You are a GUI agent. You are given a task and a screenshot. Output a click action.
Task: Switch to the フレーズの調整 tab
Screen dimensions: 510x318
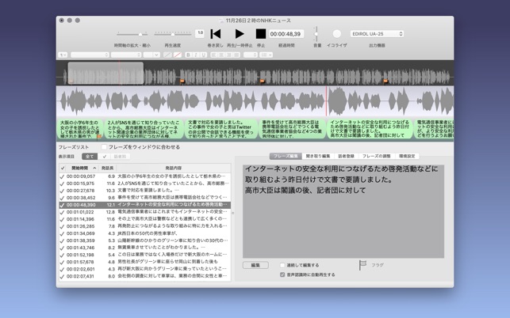[376, 156]
